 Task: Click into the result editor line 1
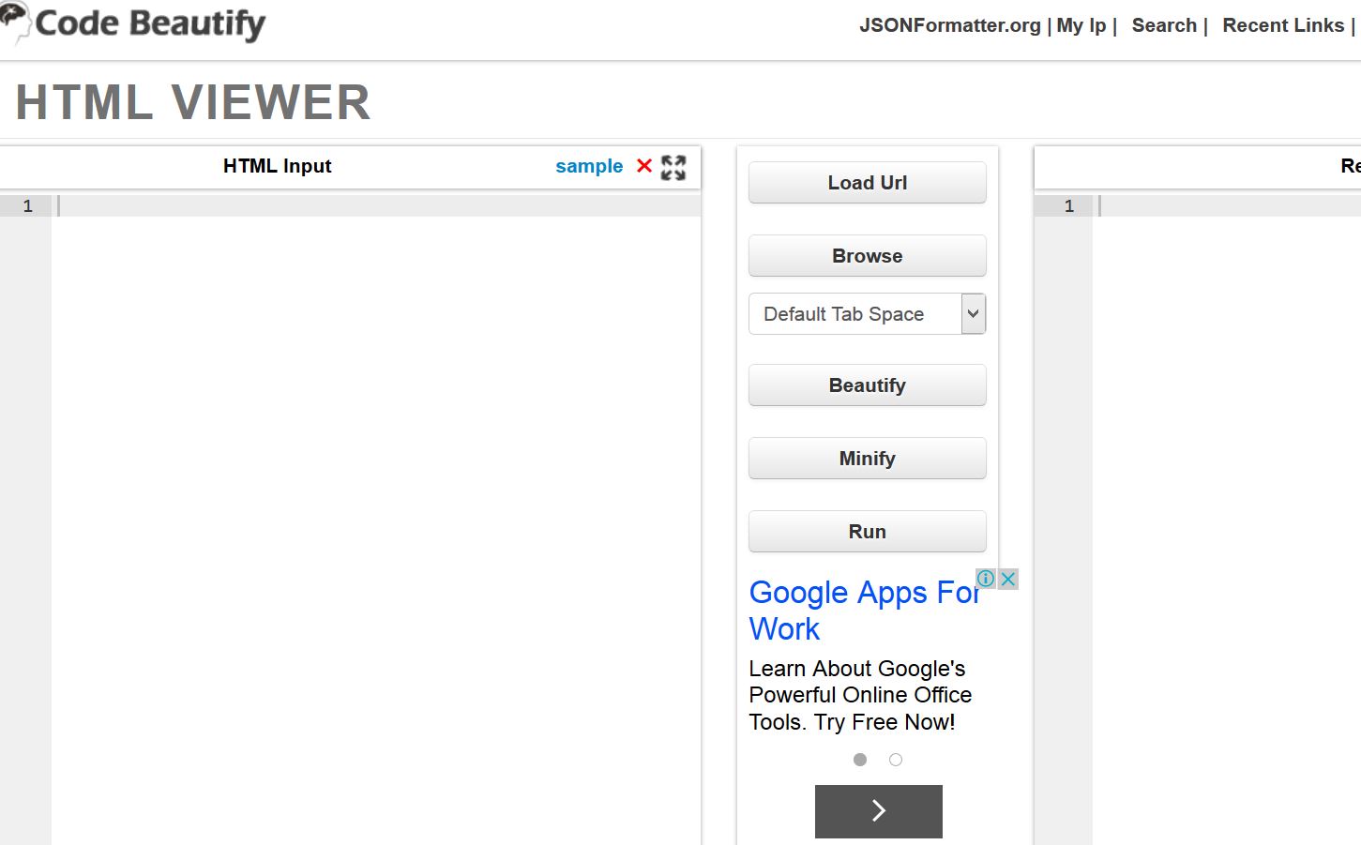(x=1227, y=205)
